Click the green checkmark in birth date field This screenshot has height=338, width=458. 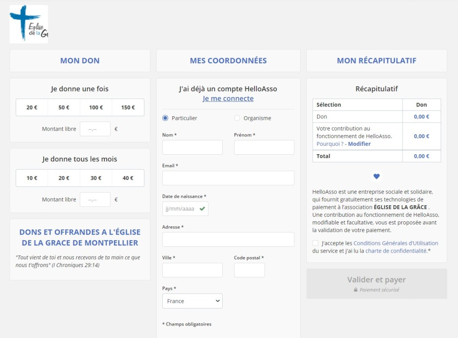203,208
